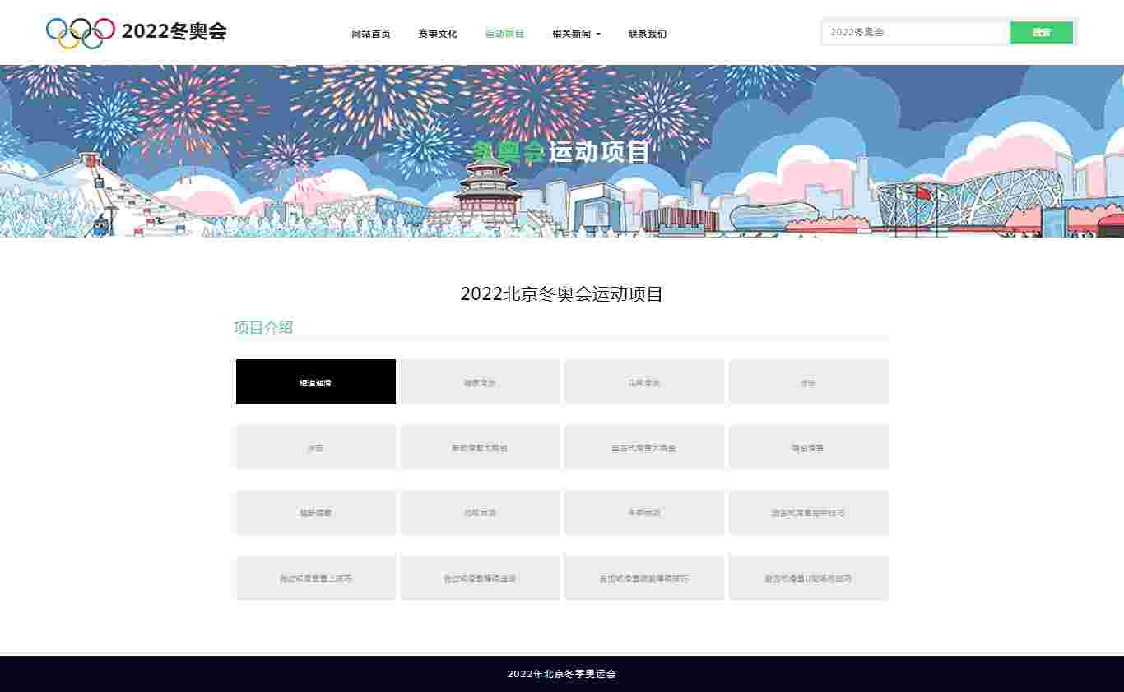Focus the 2022冬奥会 search input field
Viewport: 1124px width, 692px height.
(916, 32)
